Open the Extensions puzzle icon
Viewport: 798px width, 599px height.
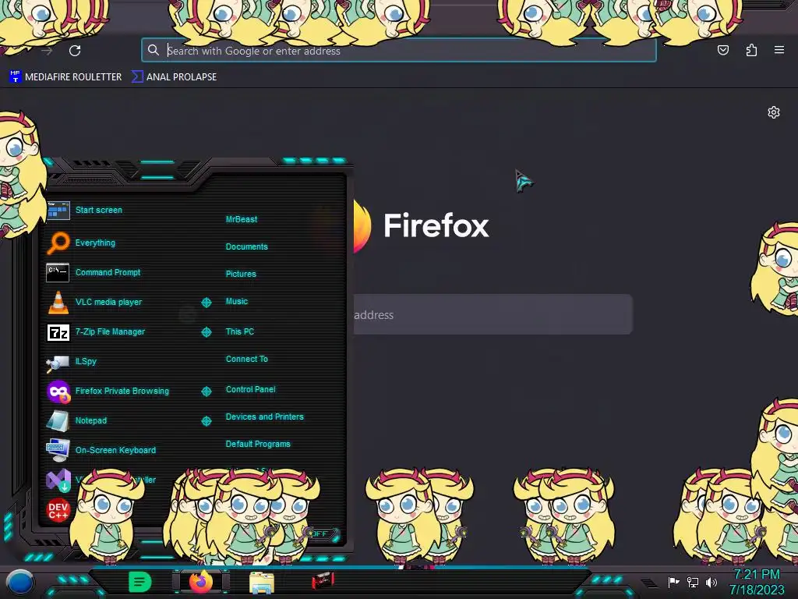[751, 50]
